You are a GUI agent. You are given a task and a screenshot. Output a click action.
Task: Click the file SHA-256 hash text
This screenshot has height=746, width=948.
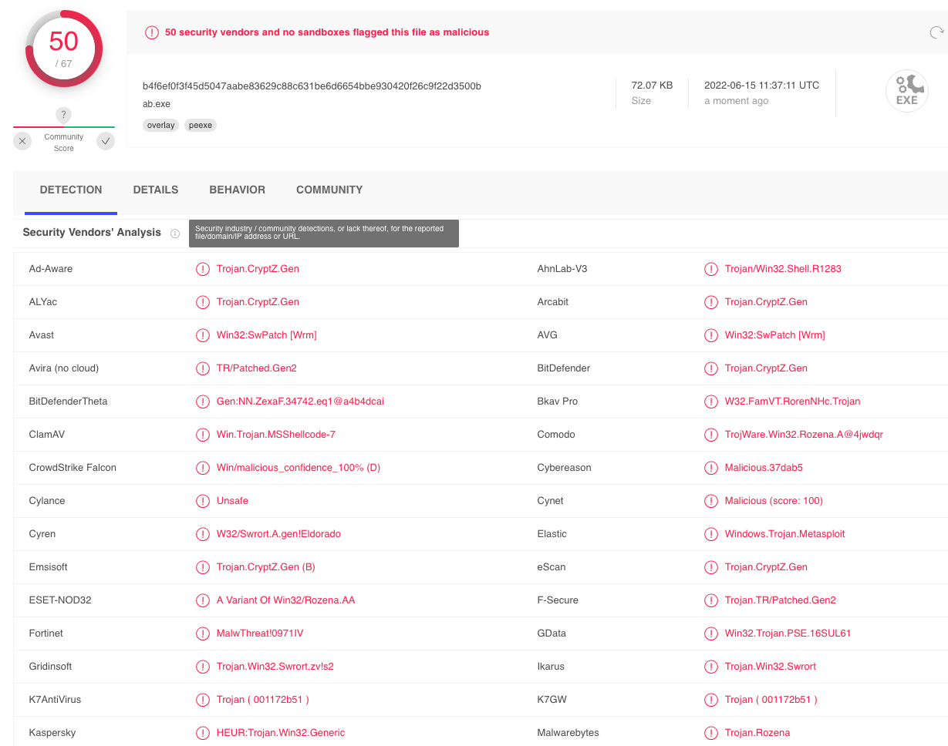click(312, 86)
